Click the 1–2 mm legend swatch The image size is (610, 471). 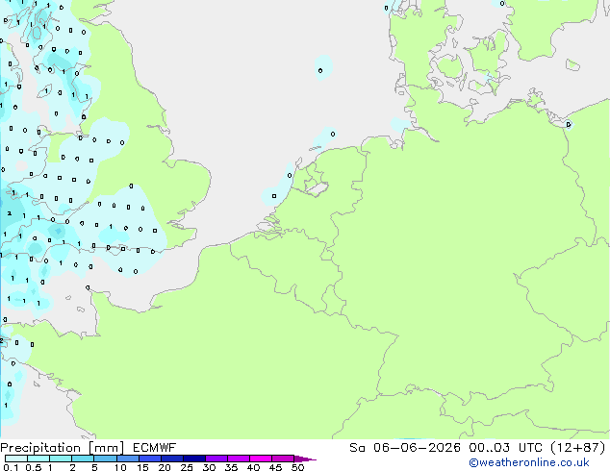(x=61, y=459)
